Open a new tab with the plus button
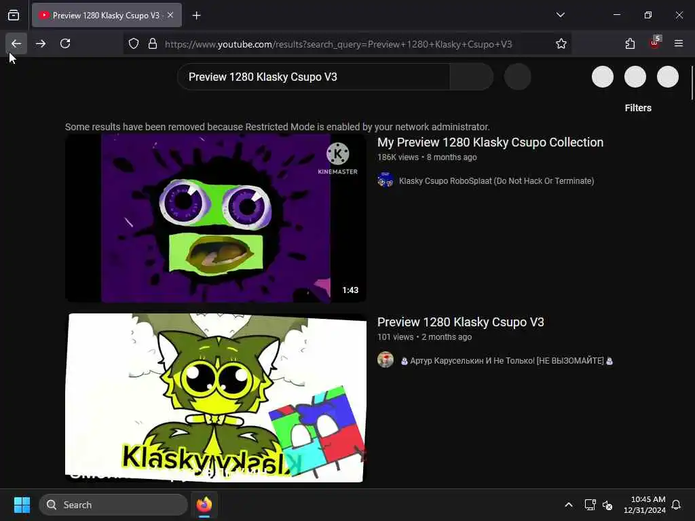The width and height of the screenshot is (695, 521). tap(197, 16)
